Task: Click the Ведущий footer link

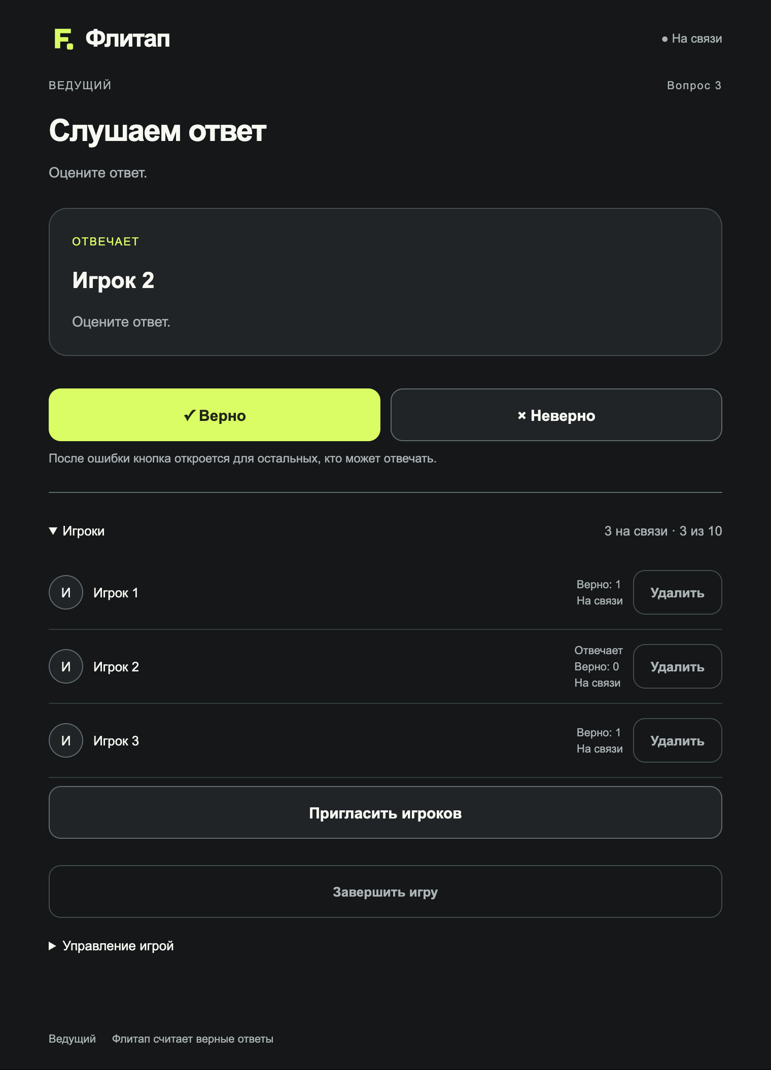Action: pyautogui.click(x=72, y=1039)
